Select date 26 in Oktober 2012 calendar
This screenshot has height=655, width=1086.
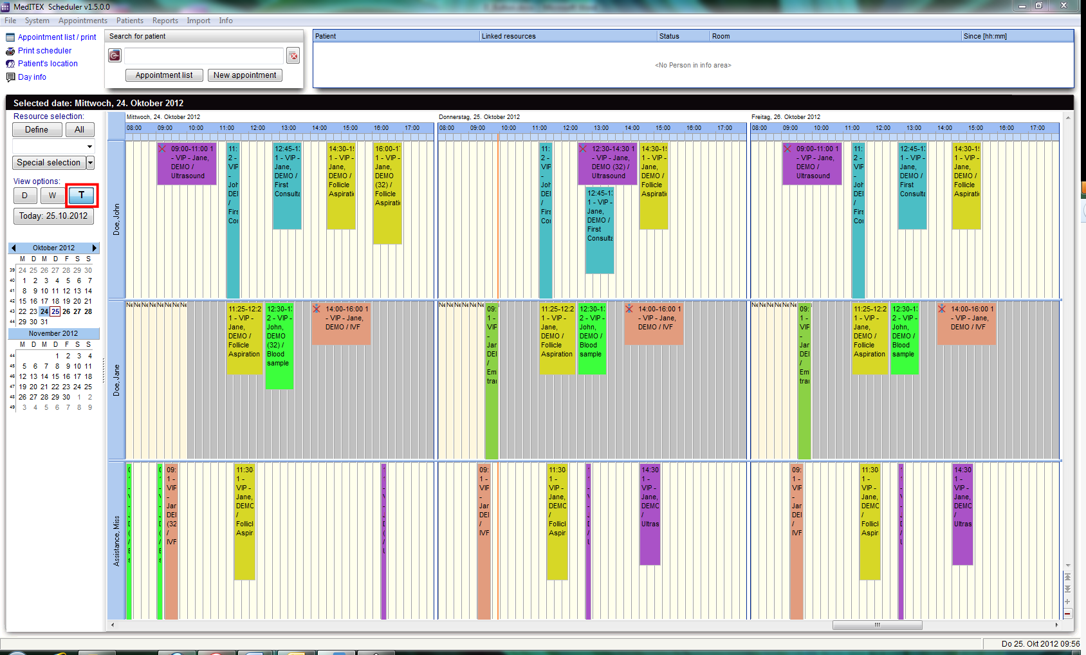click(66, 311)
